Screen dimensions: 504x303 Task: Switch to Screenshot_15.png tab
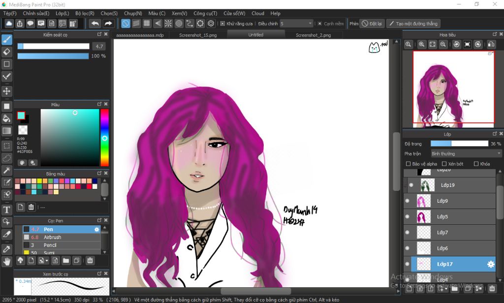coord(198,35)
